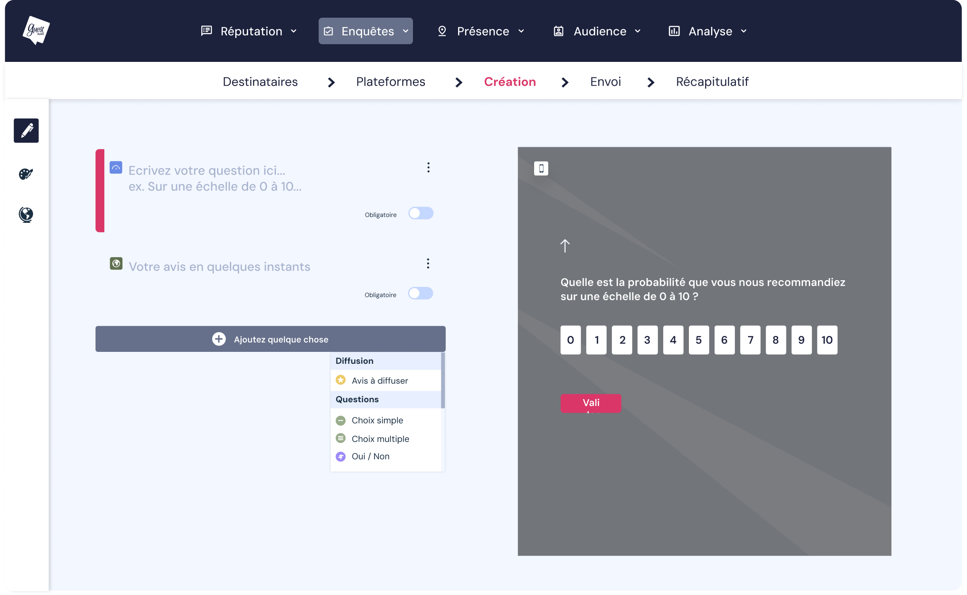Choose rating 4 in preview
Viewport: 967px width, 595px height.
pos(673,340)
